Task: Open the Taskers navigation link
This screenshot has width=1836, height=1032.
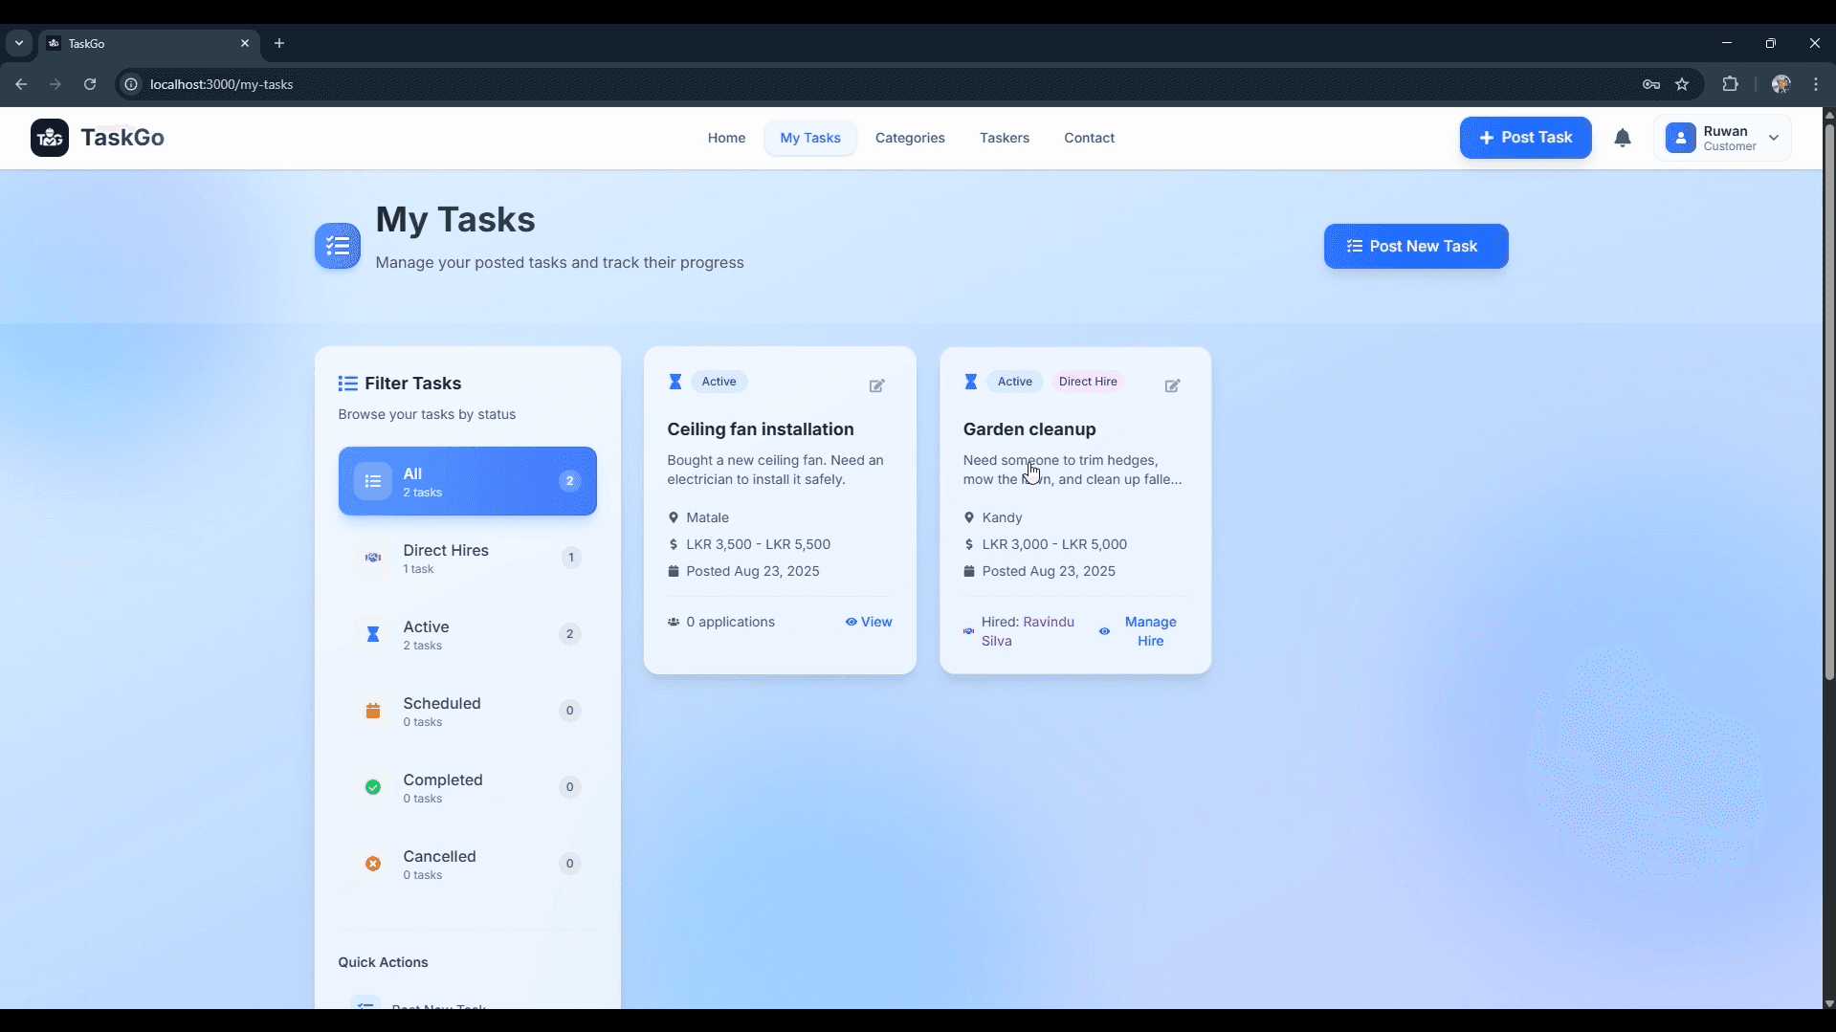Action: 1004,138
